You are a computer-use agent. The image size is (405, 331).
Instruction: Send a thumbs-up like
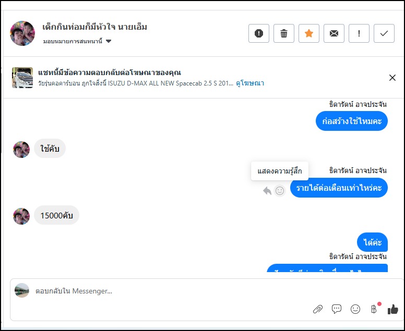click(392, 309)
